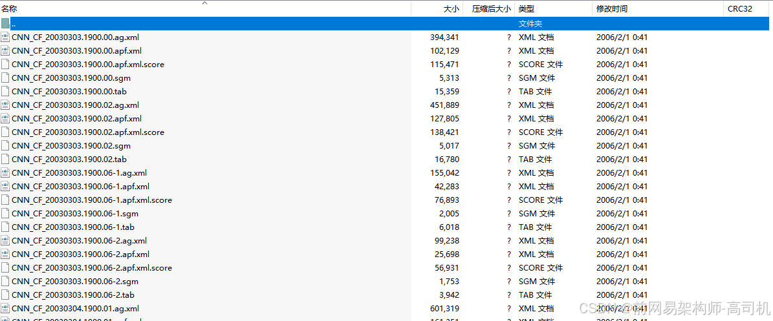Viewport: 773px width, 321px height.
Task: Select file CNN_CF_20030303.1900.00.sgm
Action: click(72, 78)
